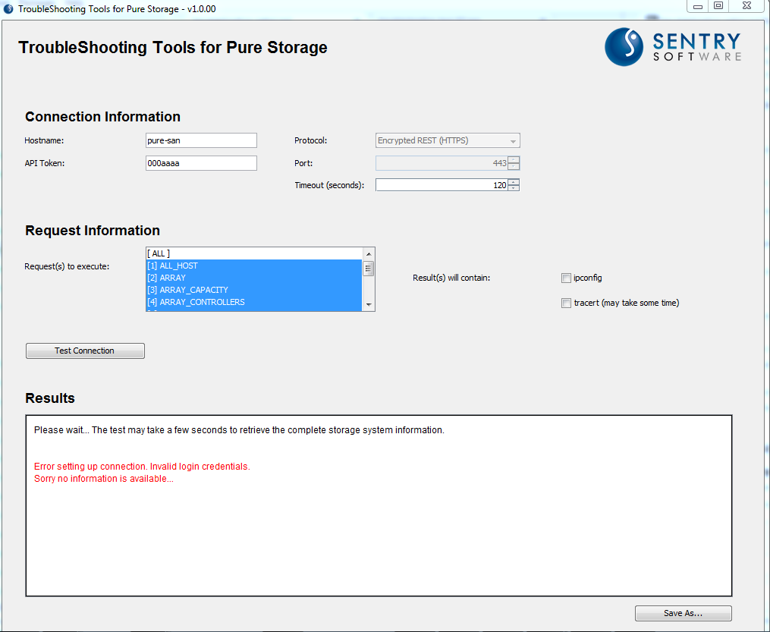Enable the tracert option
Viewport: 770px width, 632px height.
[566, 303]
